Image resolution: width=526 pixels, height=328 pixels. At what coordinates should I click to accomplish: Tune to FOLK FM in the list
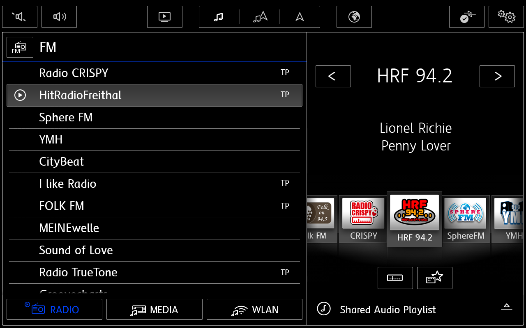pyautogui.click(x=155, y=206)
